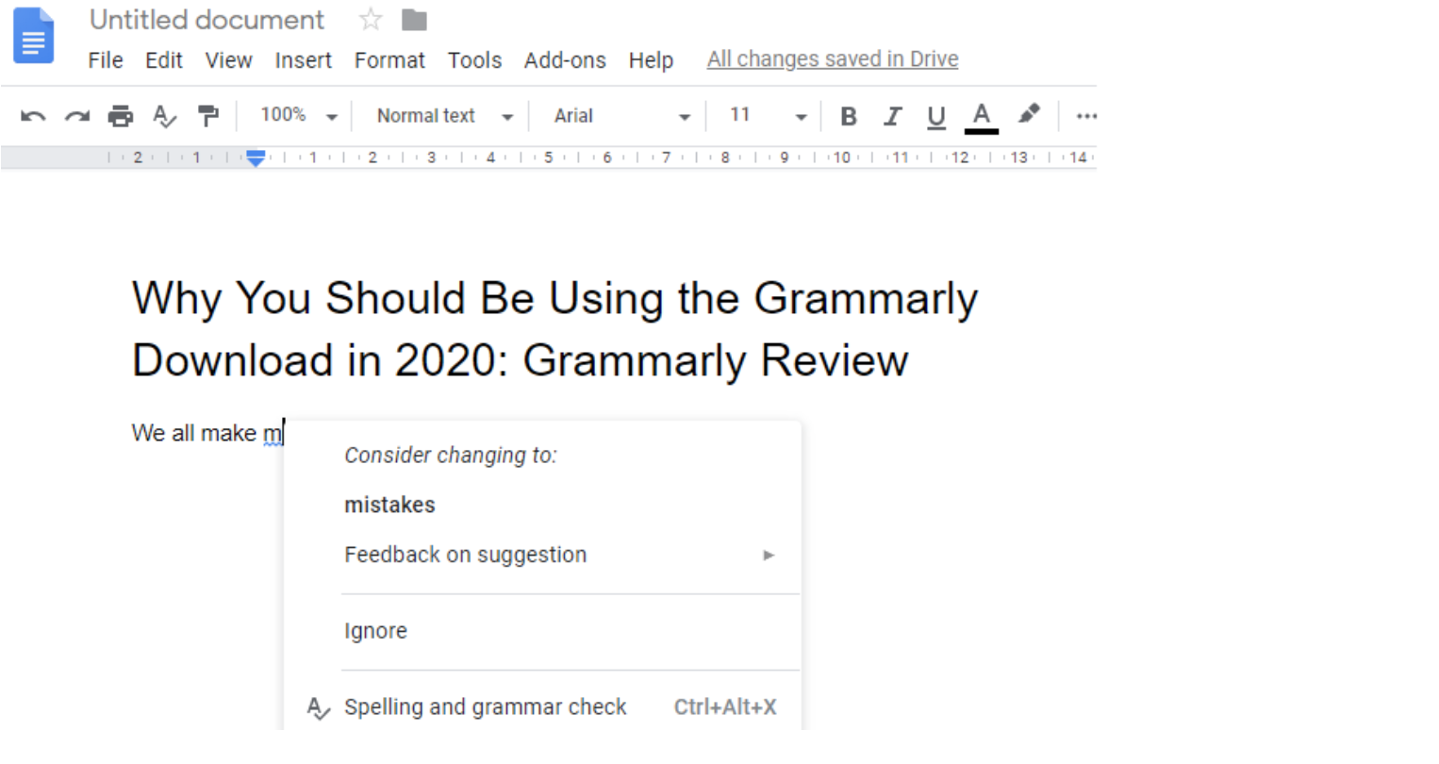This screenshot has height=764, width=1439.
Task: Click the "Consider changing to:" label
Action: coord(451,456)
